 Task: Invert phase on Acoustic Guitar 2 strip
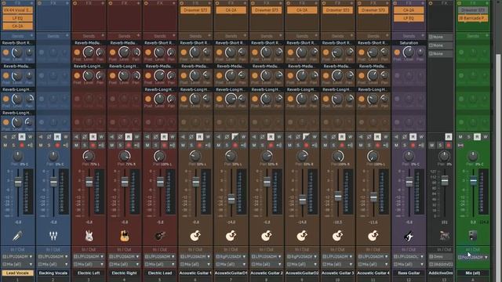(x=262, y=137)
